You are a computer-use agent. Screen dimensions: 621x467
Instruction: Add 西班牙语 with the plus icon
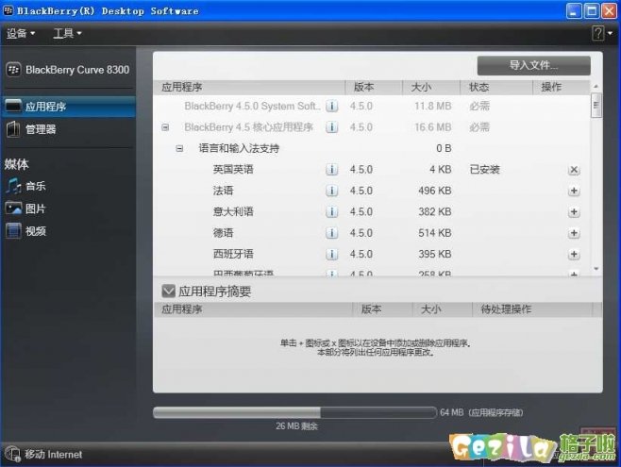(x=574, y=254)
